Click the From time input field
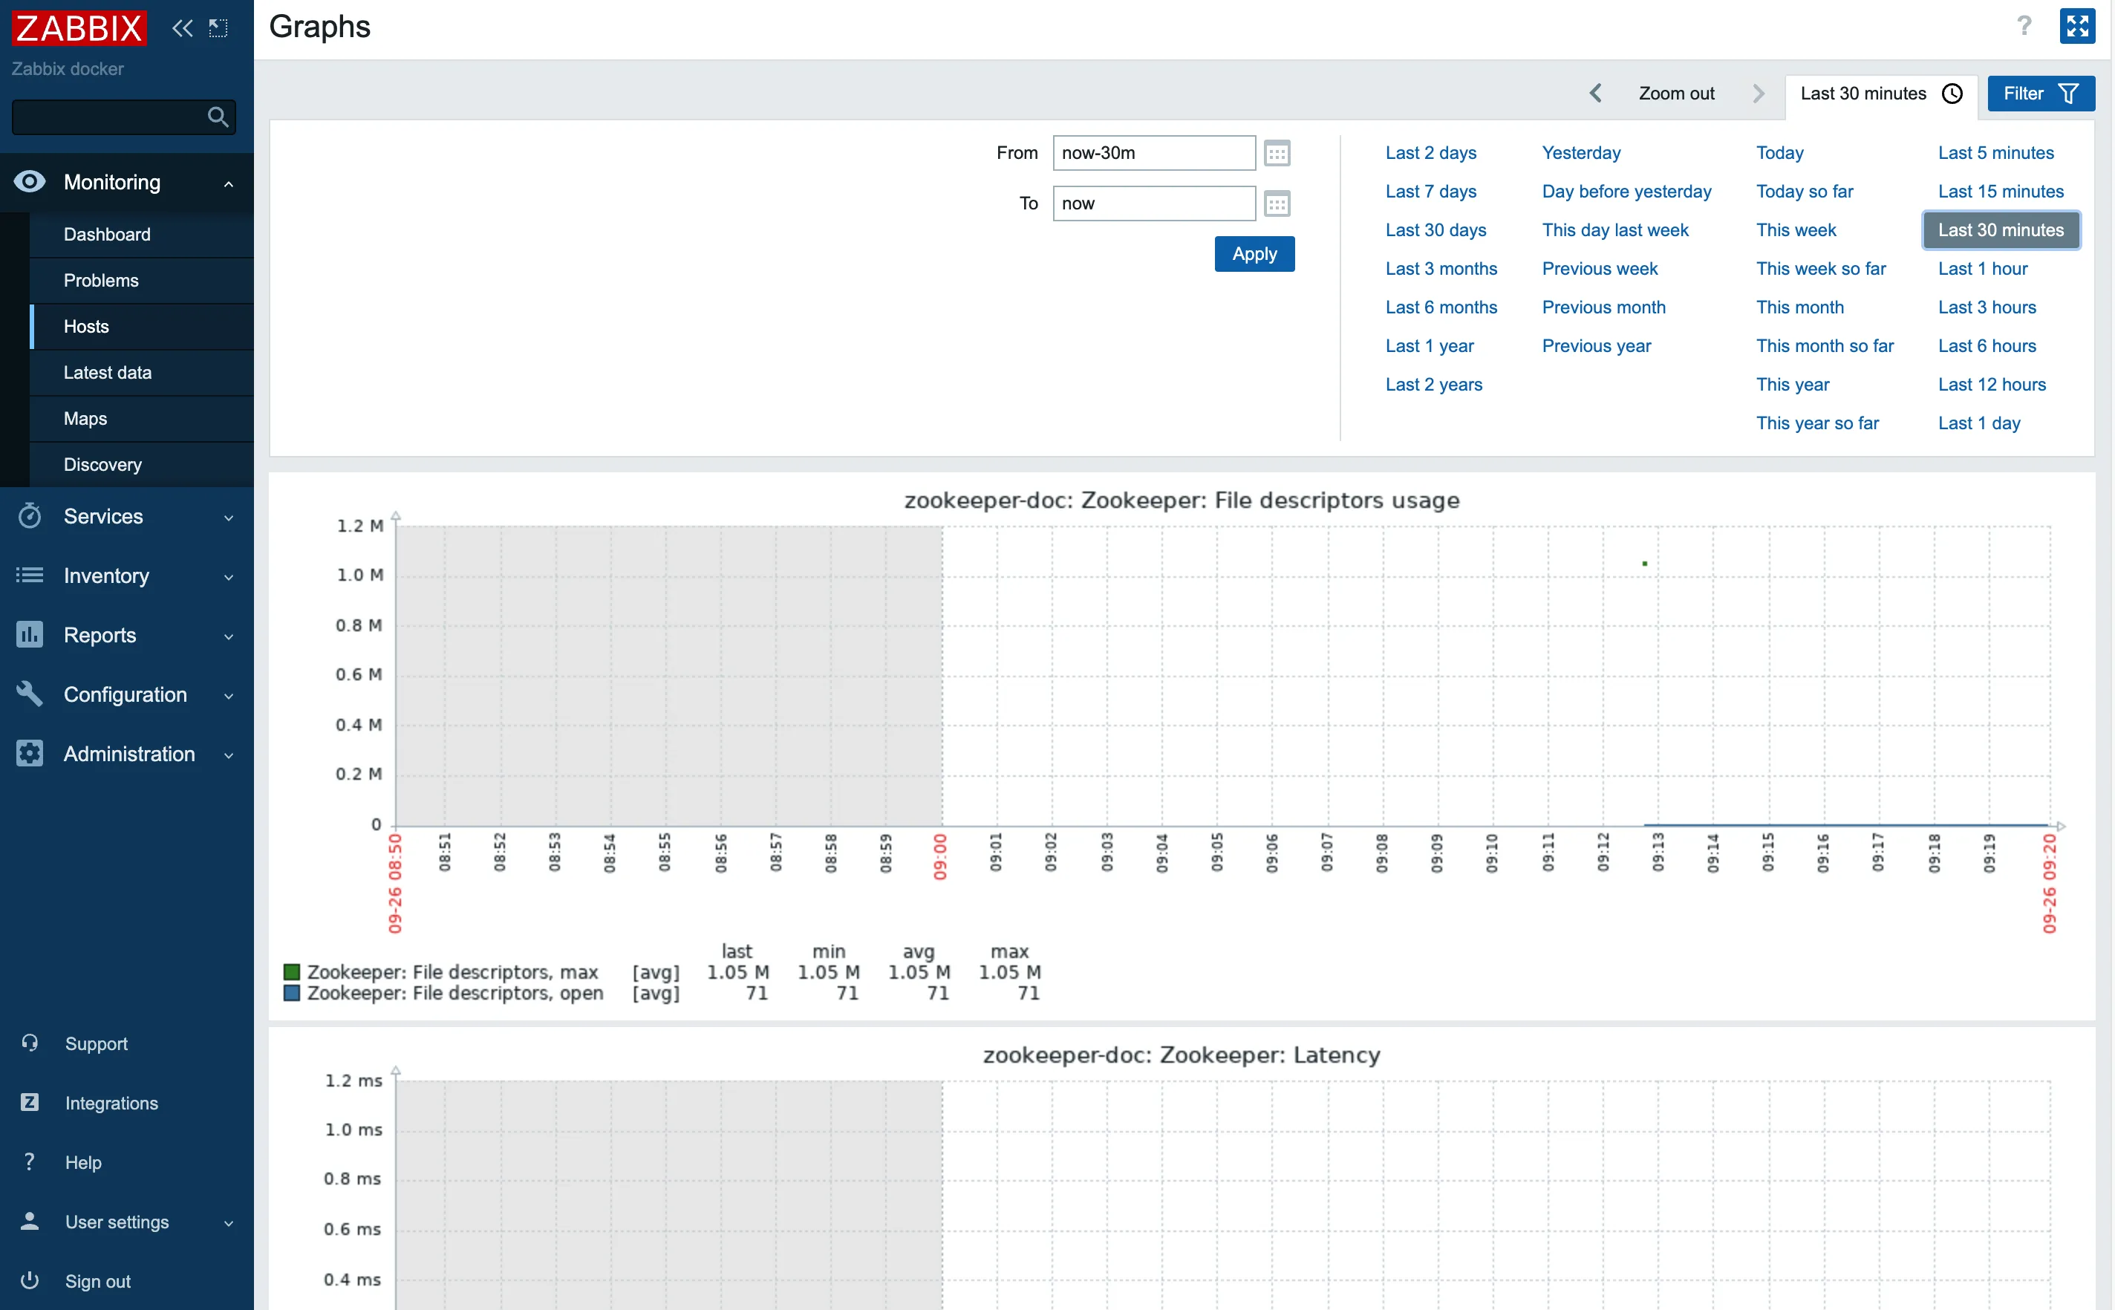Image resolution: width=2115 pixels, height=1310 pixels. pyautogui.click(x=1153, y=153)
